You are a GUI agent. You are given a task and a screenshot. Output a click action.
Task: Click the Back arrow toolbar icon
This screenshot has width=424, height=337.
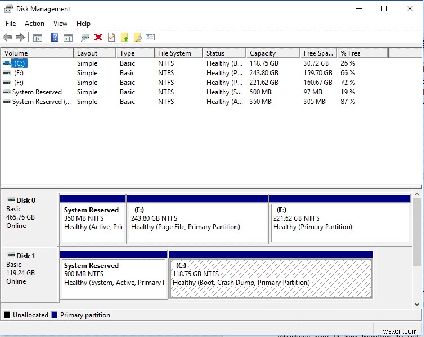pyautogui.click(x=7, y=38)
